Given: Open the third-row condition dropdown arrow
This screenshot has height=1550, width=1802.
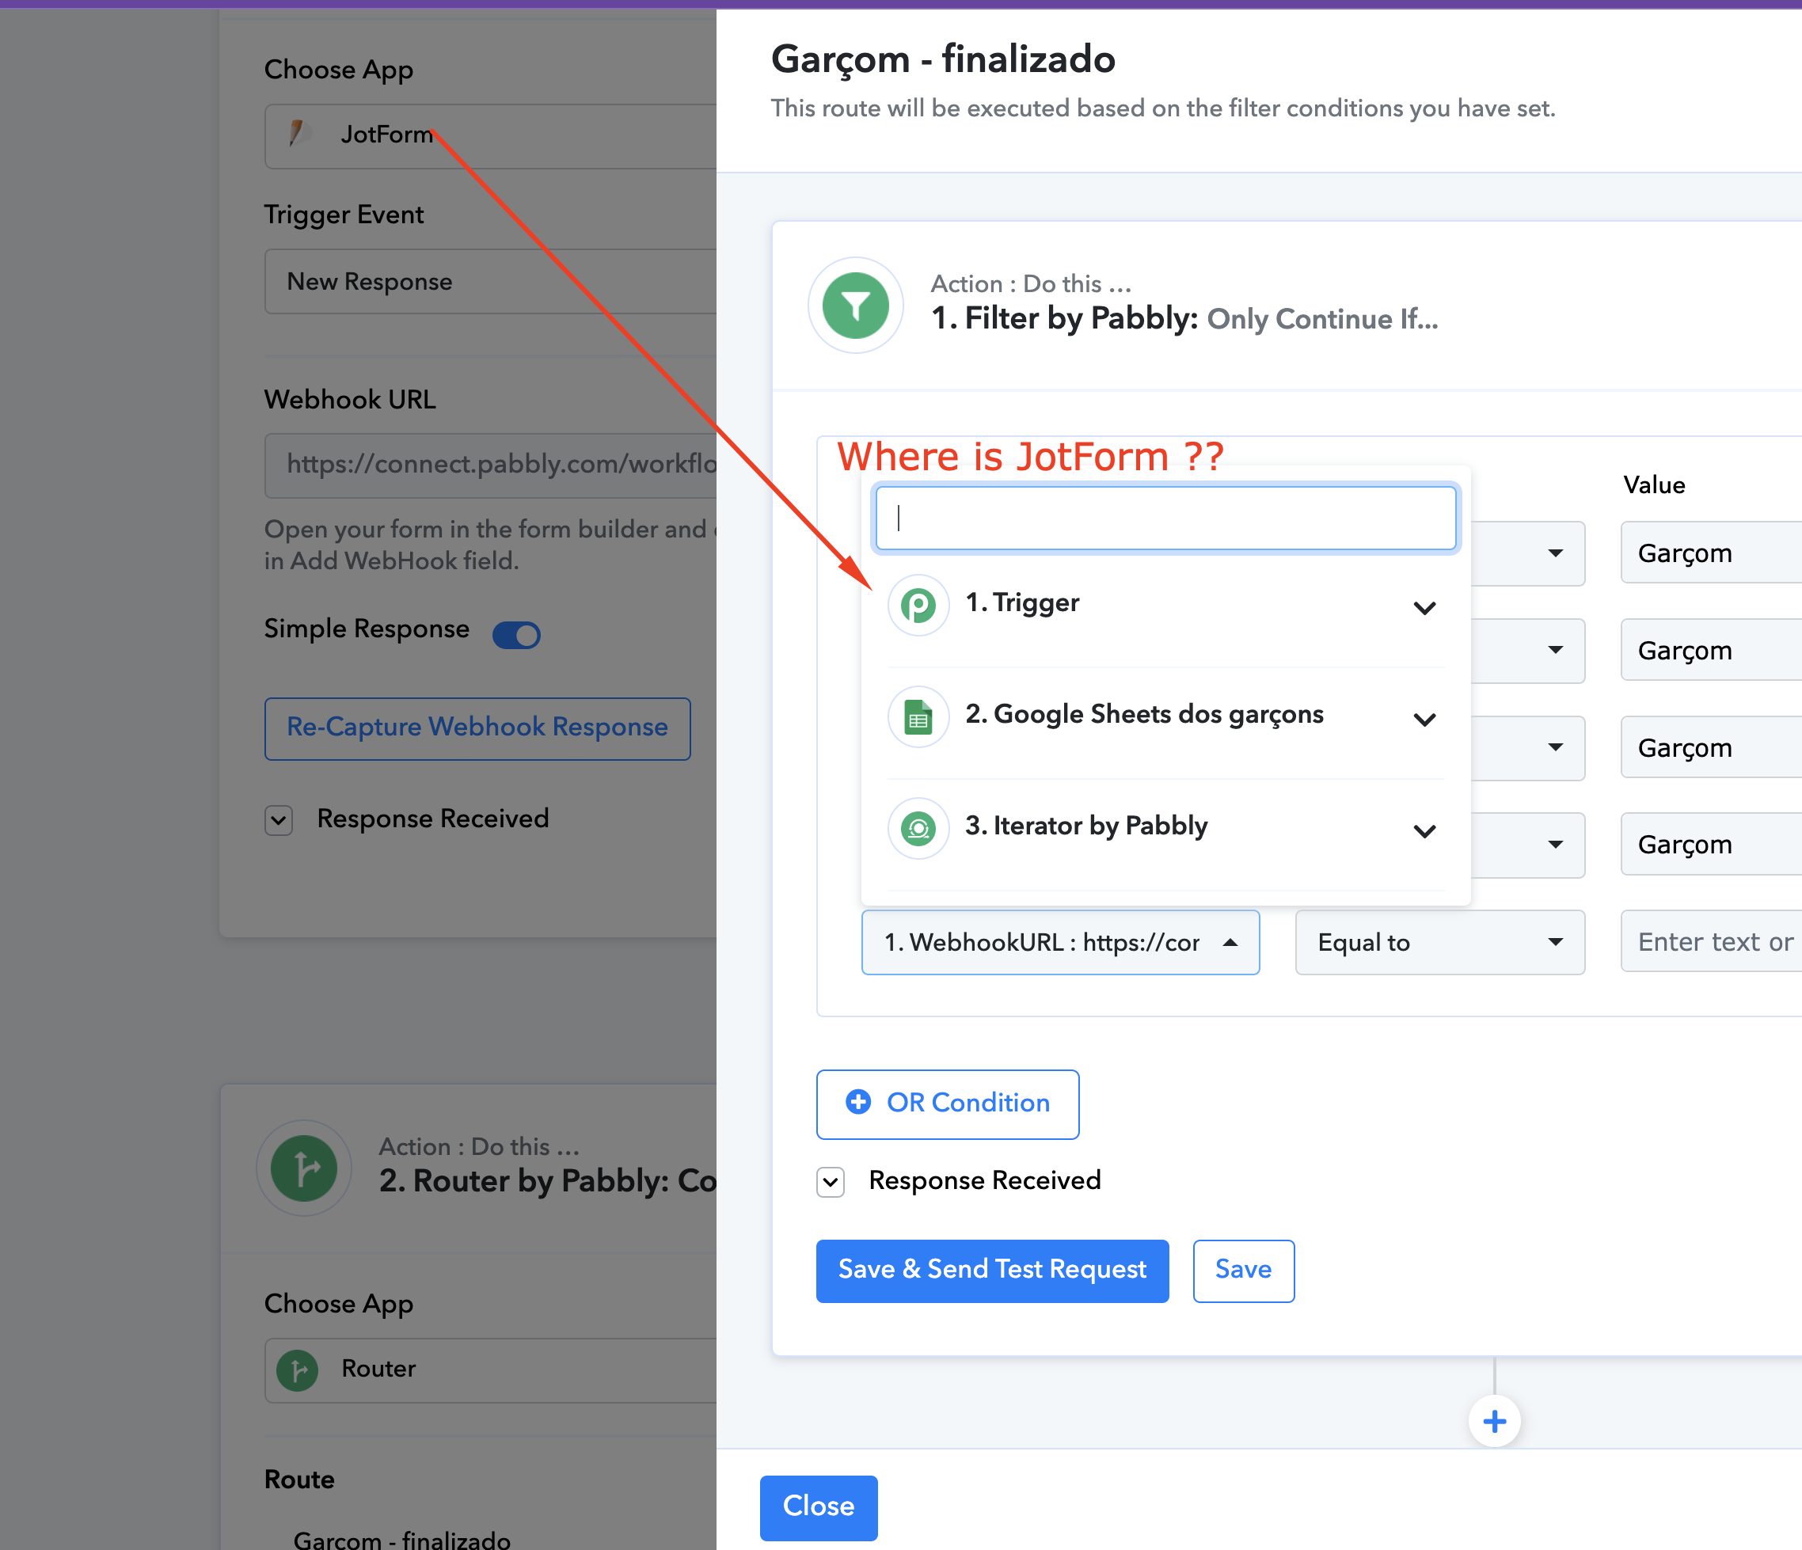Looking at the screenshot, I should tap(1555, 747).
